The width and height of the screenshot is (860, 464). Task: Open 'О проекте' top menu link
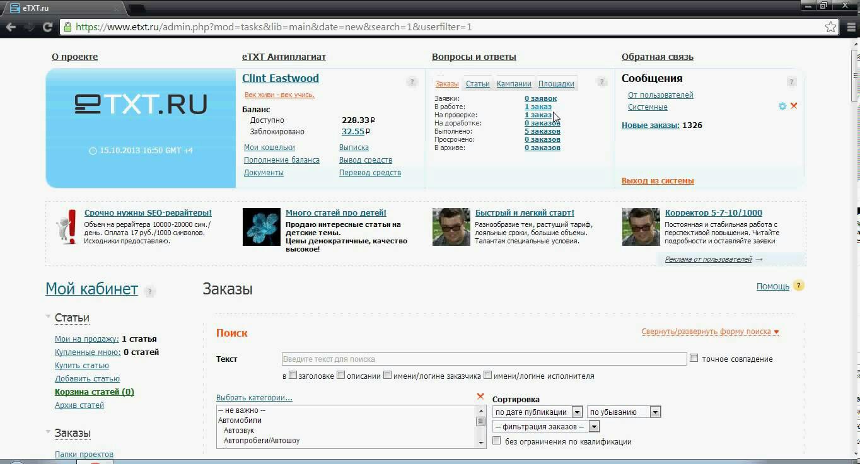74,57
